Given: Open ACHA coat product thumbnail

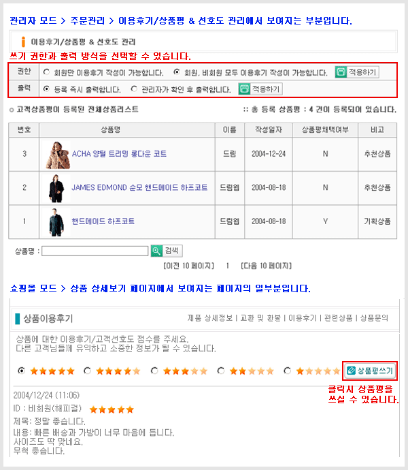Looking at the screenshot, I should click(58, 155).
